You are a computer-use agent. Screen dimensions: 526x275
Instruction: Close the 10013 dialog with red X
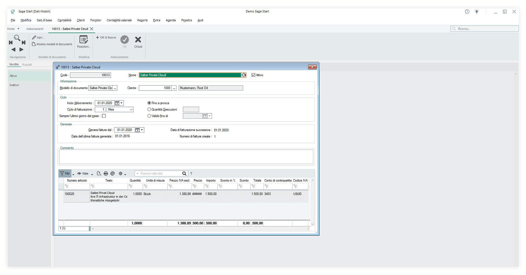(x=312, y=67)
